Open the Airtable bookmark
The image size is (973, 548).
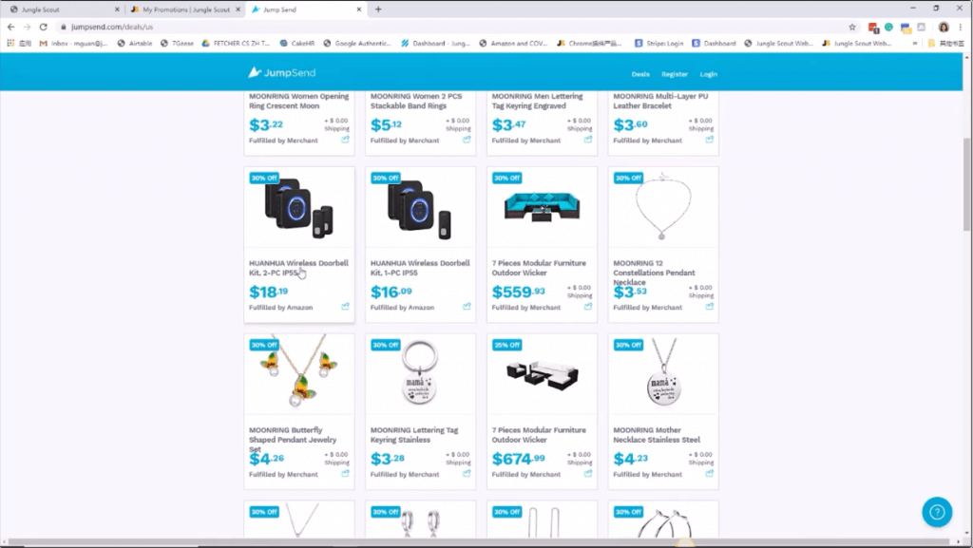(135, 44)
